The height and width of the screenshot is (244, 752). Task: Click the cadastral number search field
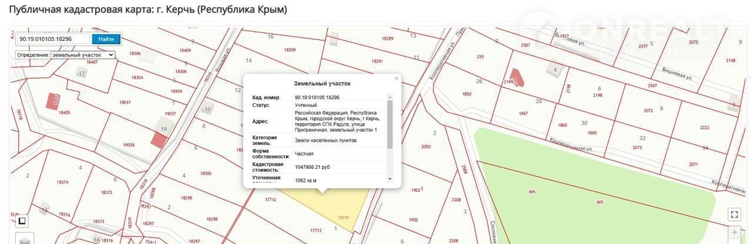(52, 39)
